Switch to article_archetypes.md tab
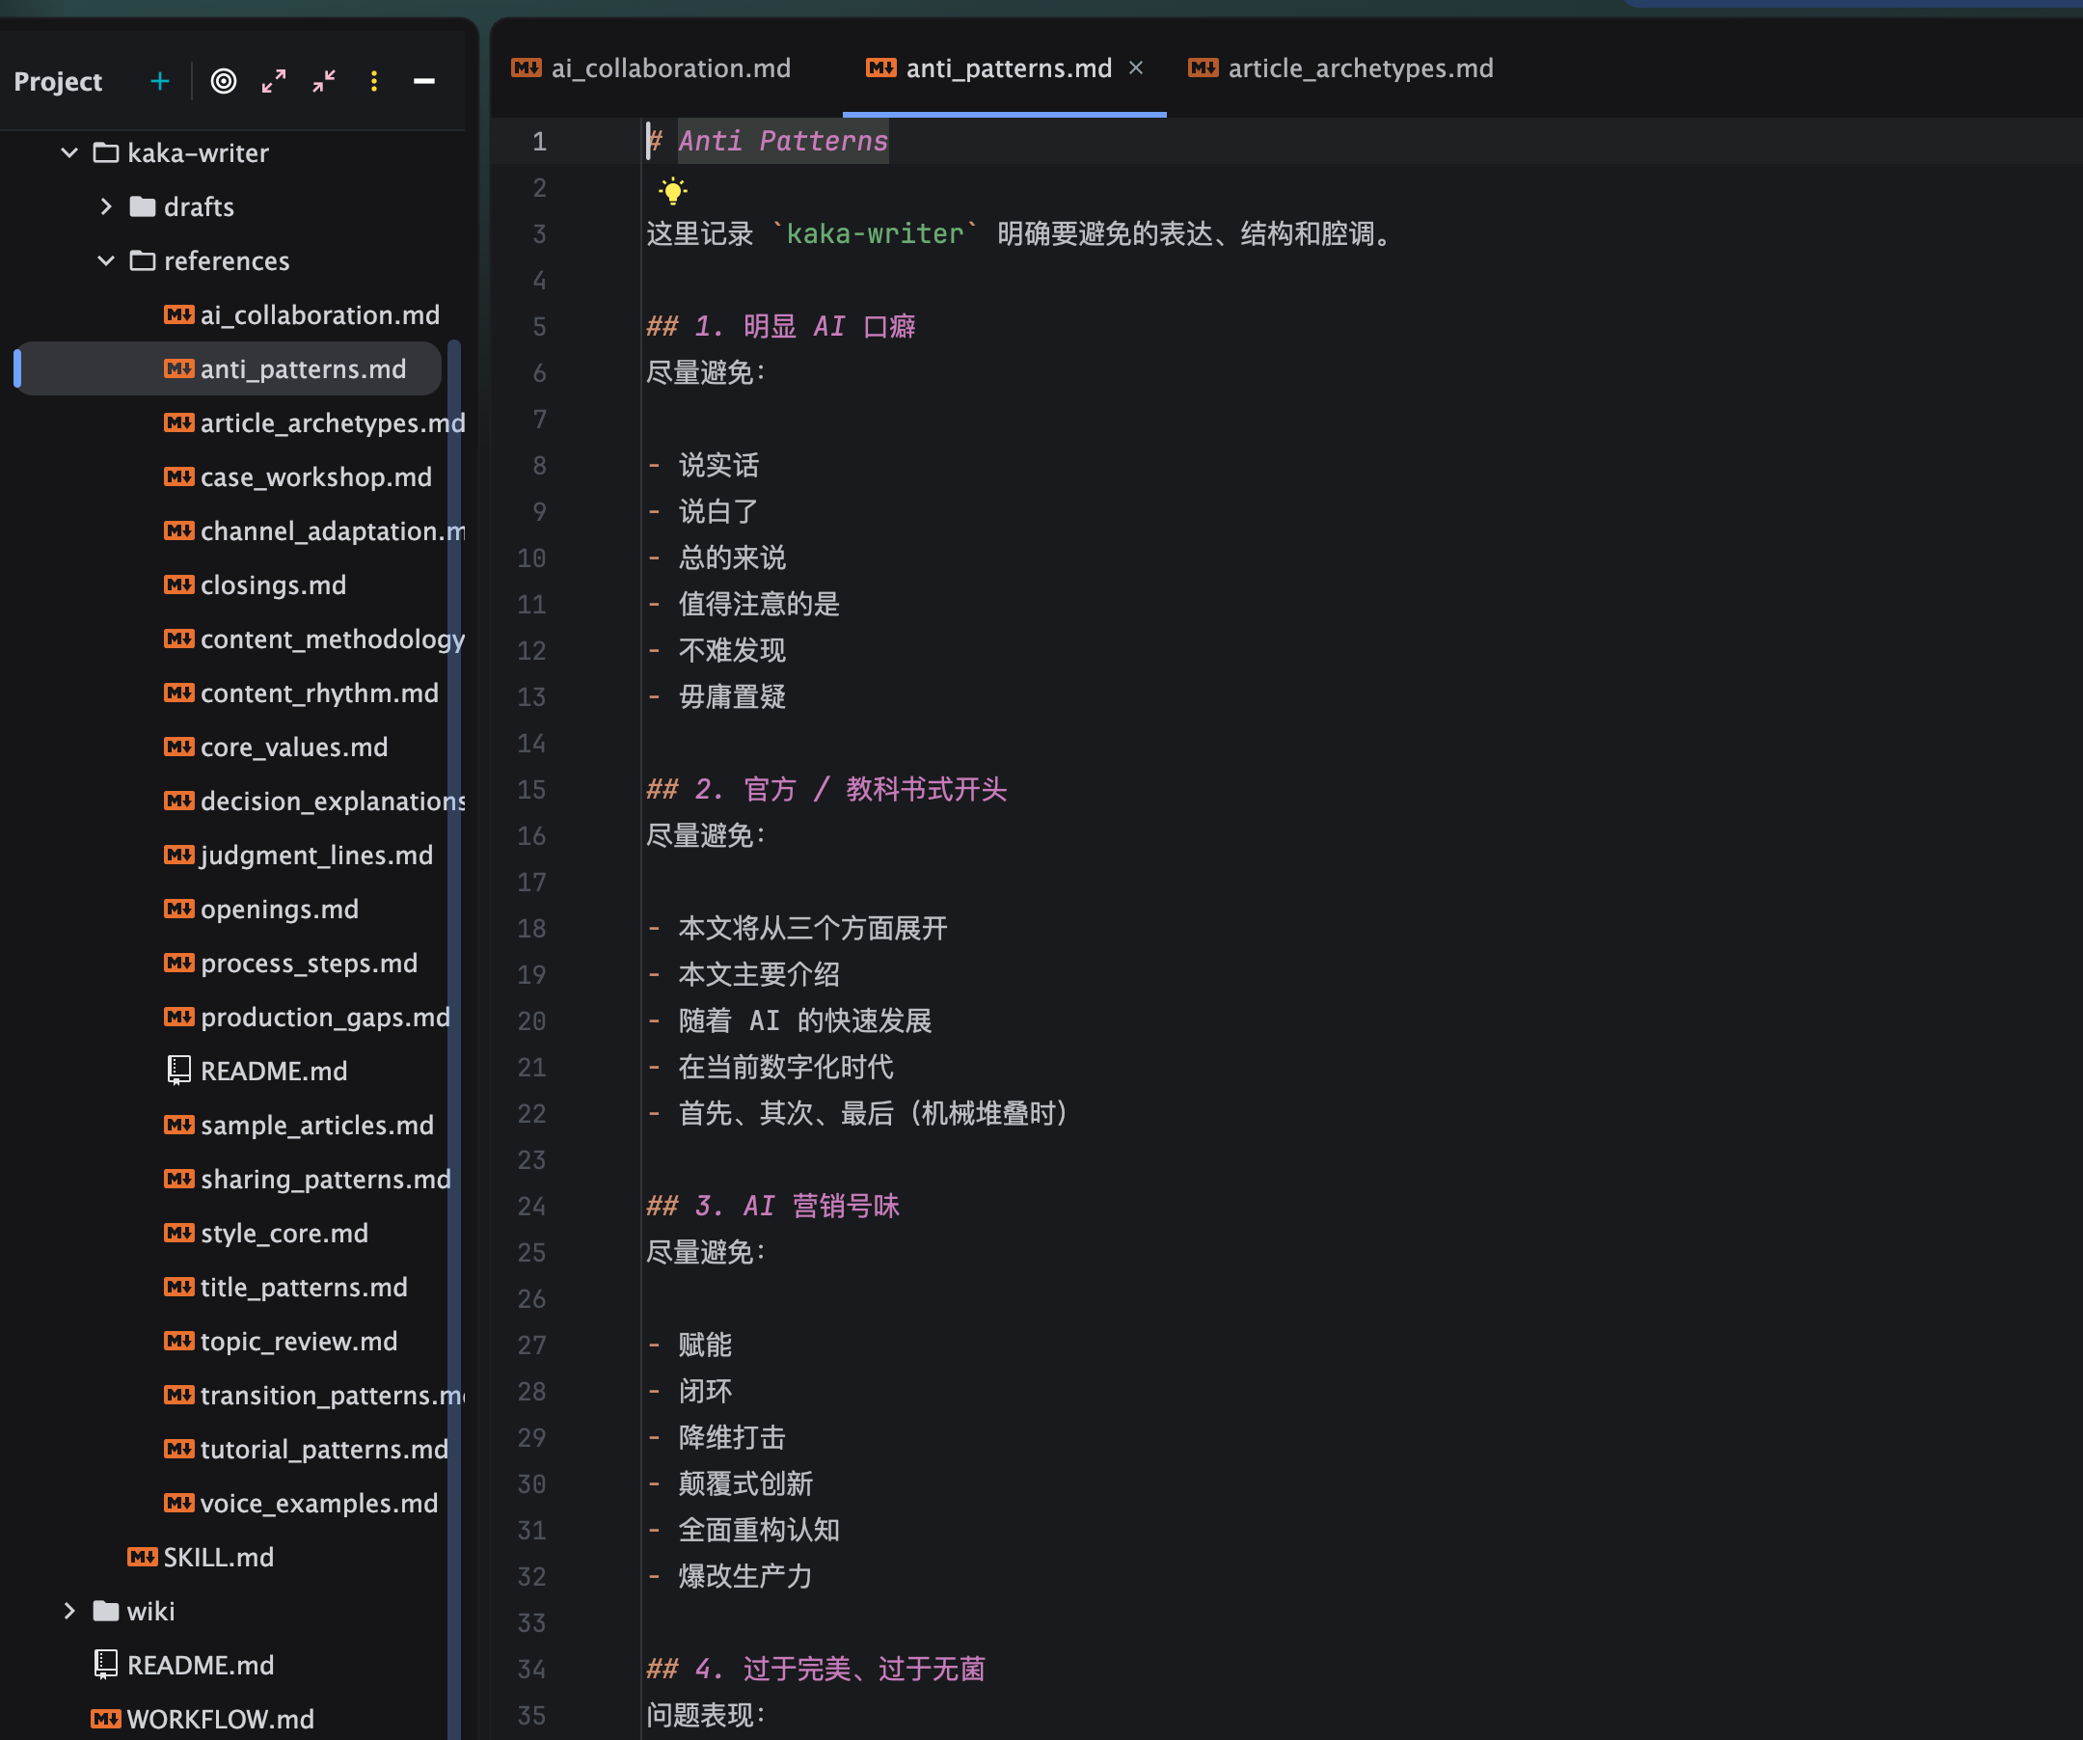The image size is (2083, 1740). click(x=1340, y=68)
